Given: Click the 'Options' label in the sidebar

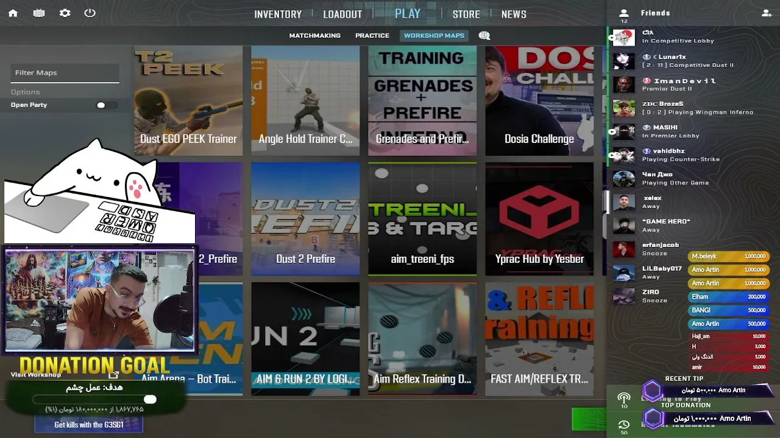Looking at the screenshot, I should click(25, 92).
